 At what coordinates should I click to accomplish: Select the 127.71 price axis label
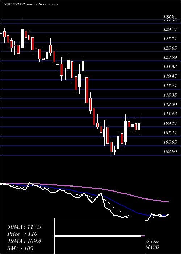(x=170, y=39)
